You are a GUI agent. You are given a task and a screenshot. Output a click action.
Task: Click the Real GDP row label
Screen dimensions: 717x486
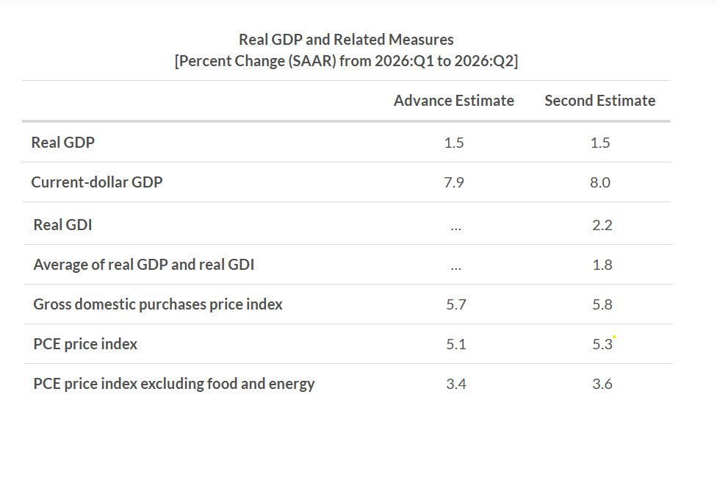pyautogui.click(x=62, y=143)
